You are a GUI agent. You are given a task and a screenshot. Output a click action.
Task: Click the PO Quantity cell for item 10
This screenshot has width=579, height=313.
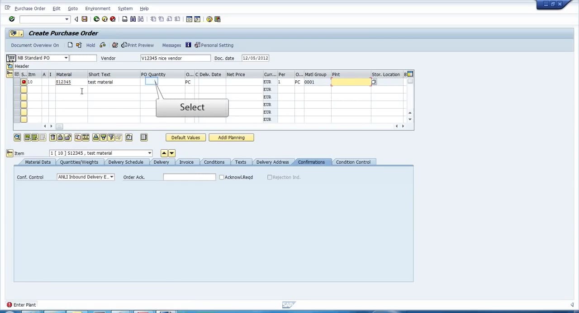(162, 82)
